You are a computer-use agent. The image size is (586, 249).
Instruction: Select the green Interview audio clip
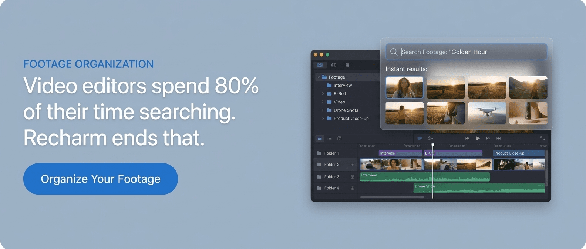click(425, 177)
